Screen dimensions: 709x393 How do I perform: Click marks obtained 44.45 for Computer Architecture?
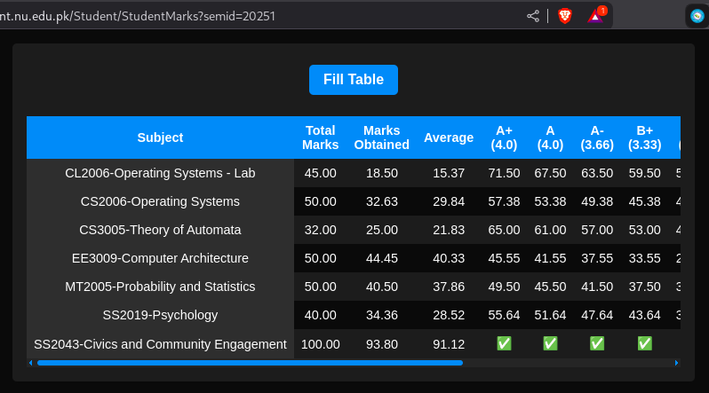pos(382,258)
